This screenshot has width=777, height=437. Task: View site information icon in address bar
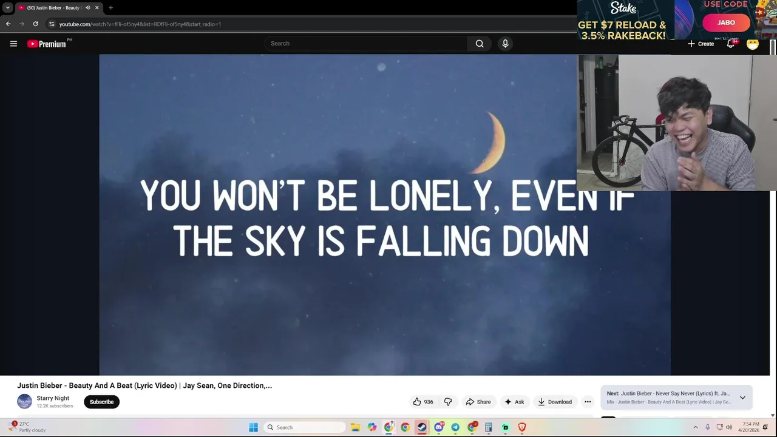click(x=52, y=24)
